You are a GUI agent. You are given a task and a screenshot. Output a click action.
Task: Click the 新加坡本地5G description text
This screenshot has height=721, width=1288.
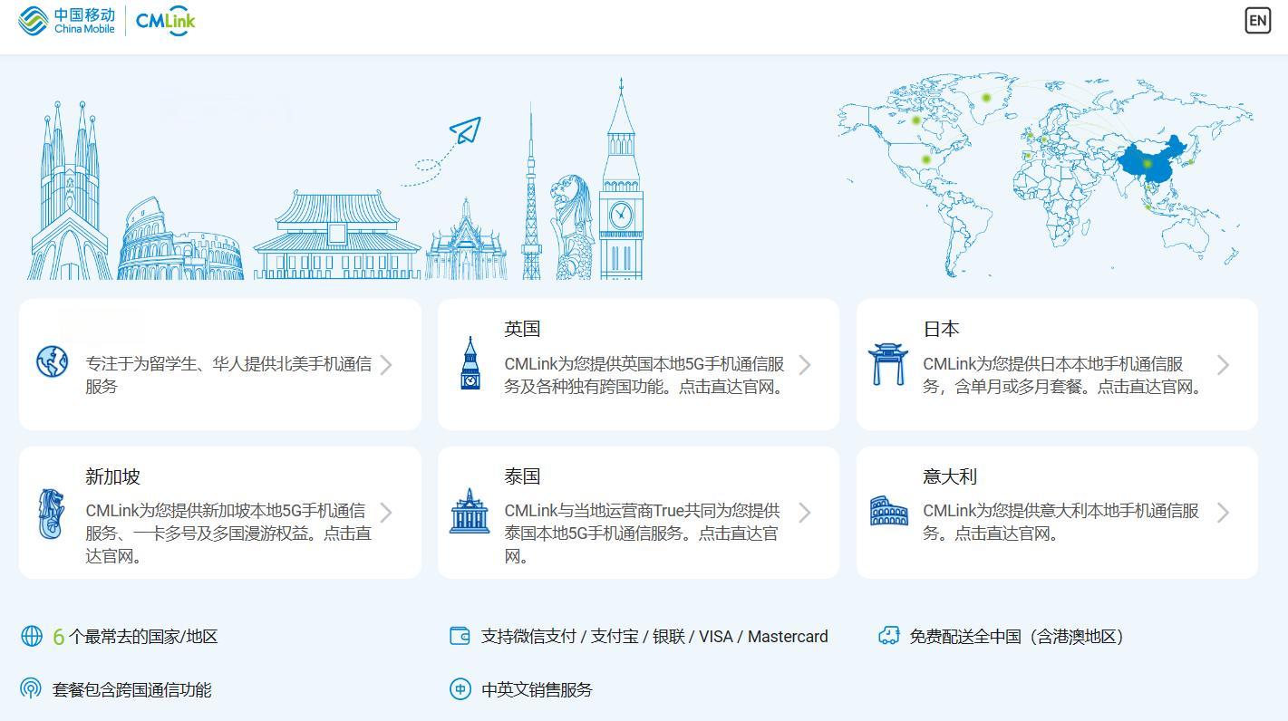point(228,534)
